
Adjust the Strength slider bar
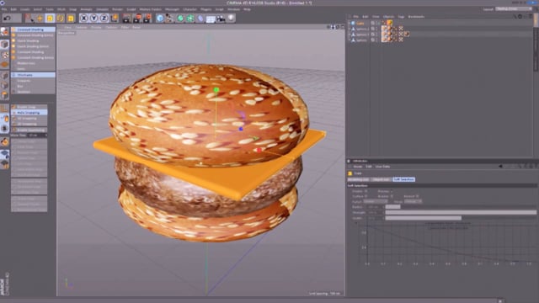[x=461, y=212]
